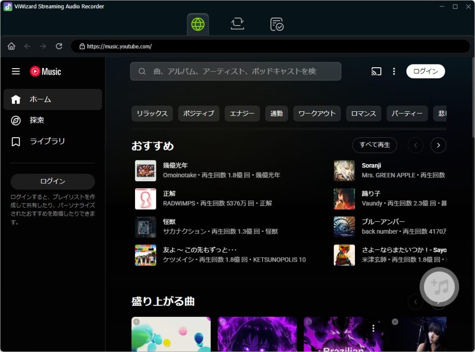Click the previous arrow in おすすめ
The height and width of the screenshot is (352, 475).
coord(415,145)
